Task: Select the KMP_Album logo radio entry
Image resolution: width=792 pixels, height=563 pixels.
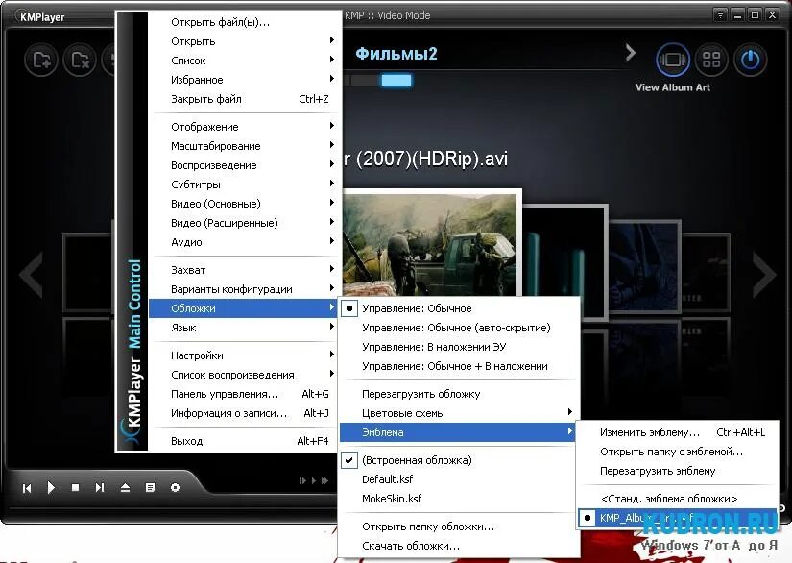Action: tap(677, 518)
